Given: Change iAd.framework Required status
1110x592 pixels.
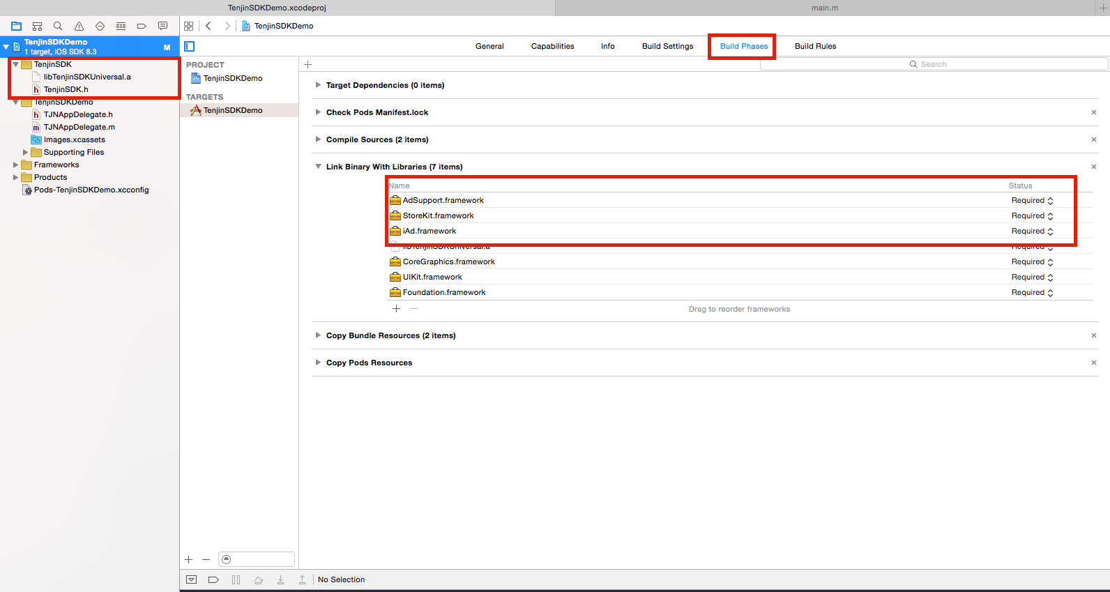Looking at the screenshot, I should click(x=1033, y=231).
